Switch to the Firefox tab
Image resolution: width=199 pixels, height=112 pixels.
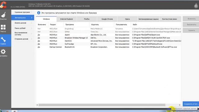coord(87,19)
